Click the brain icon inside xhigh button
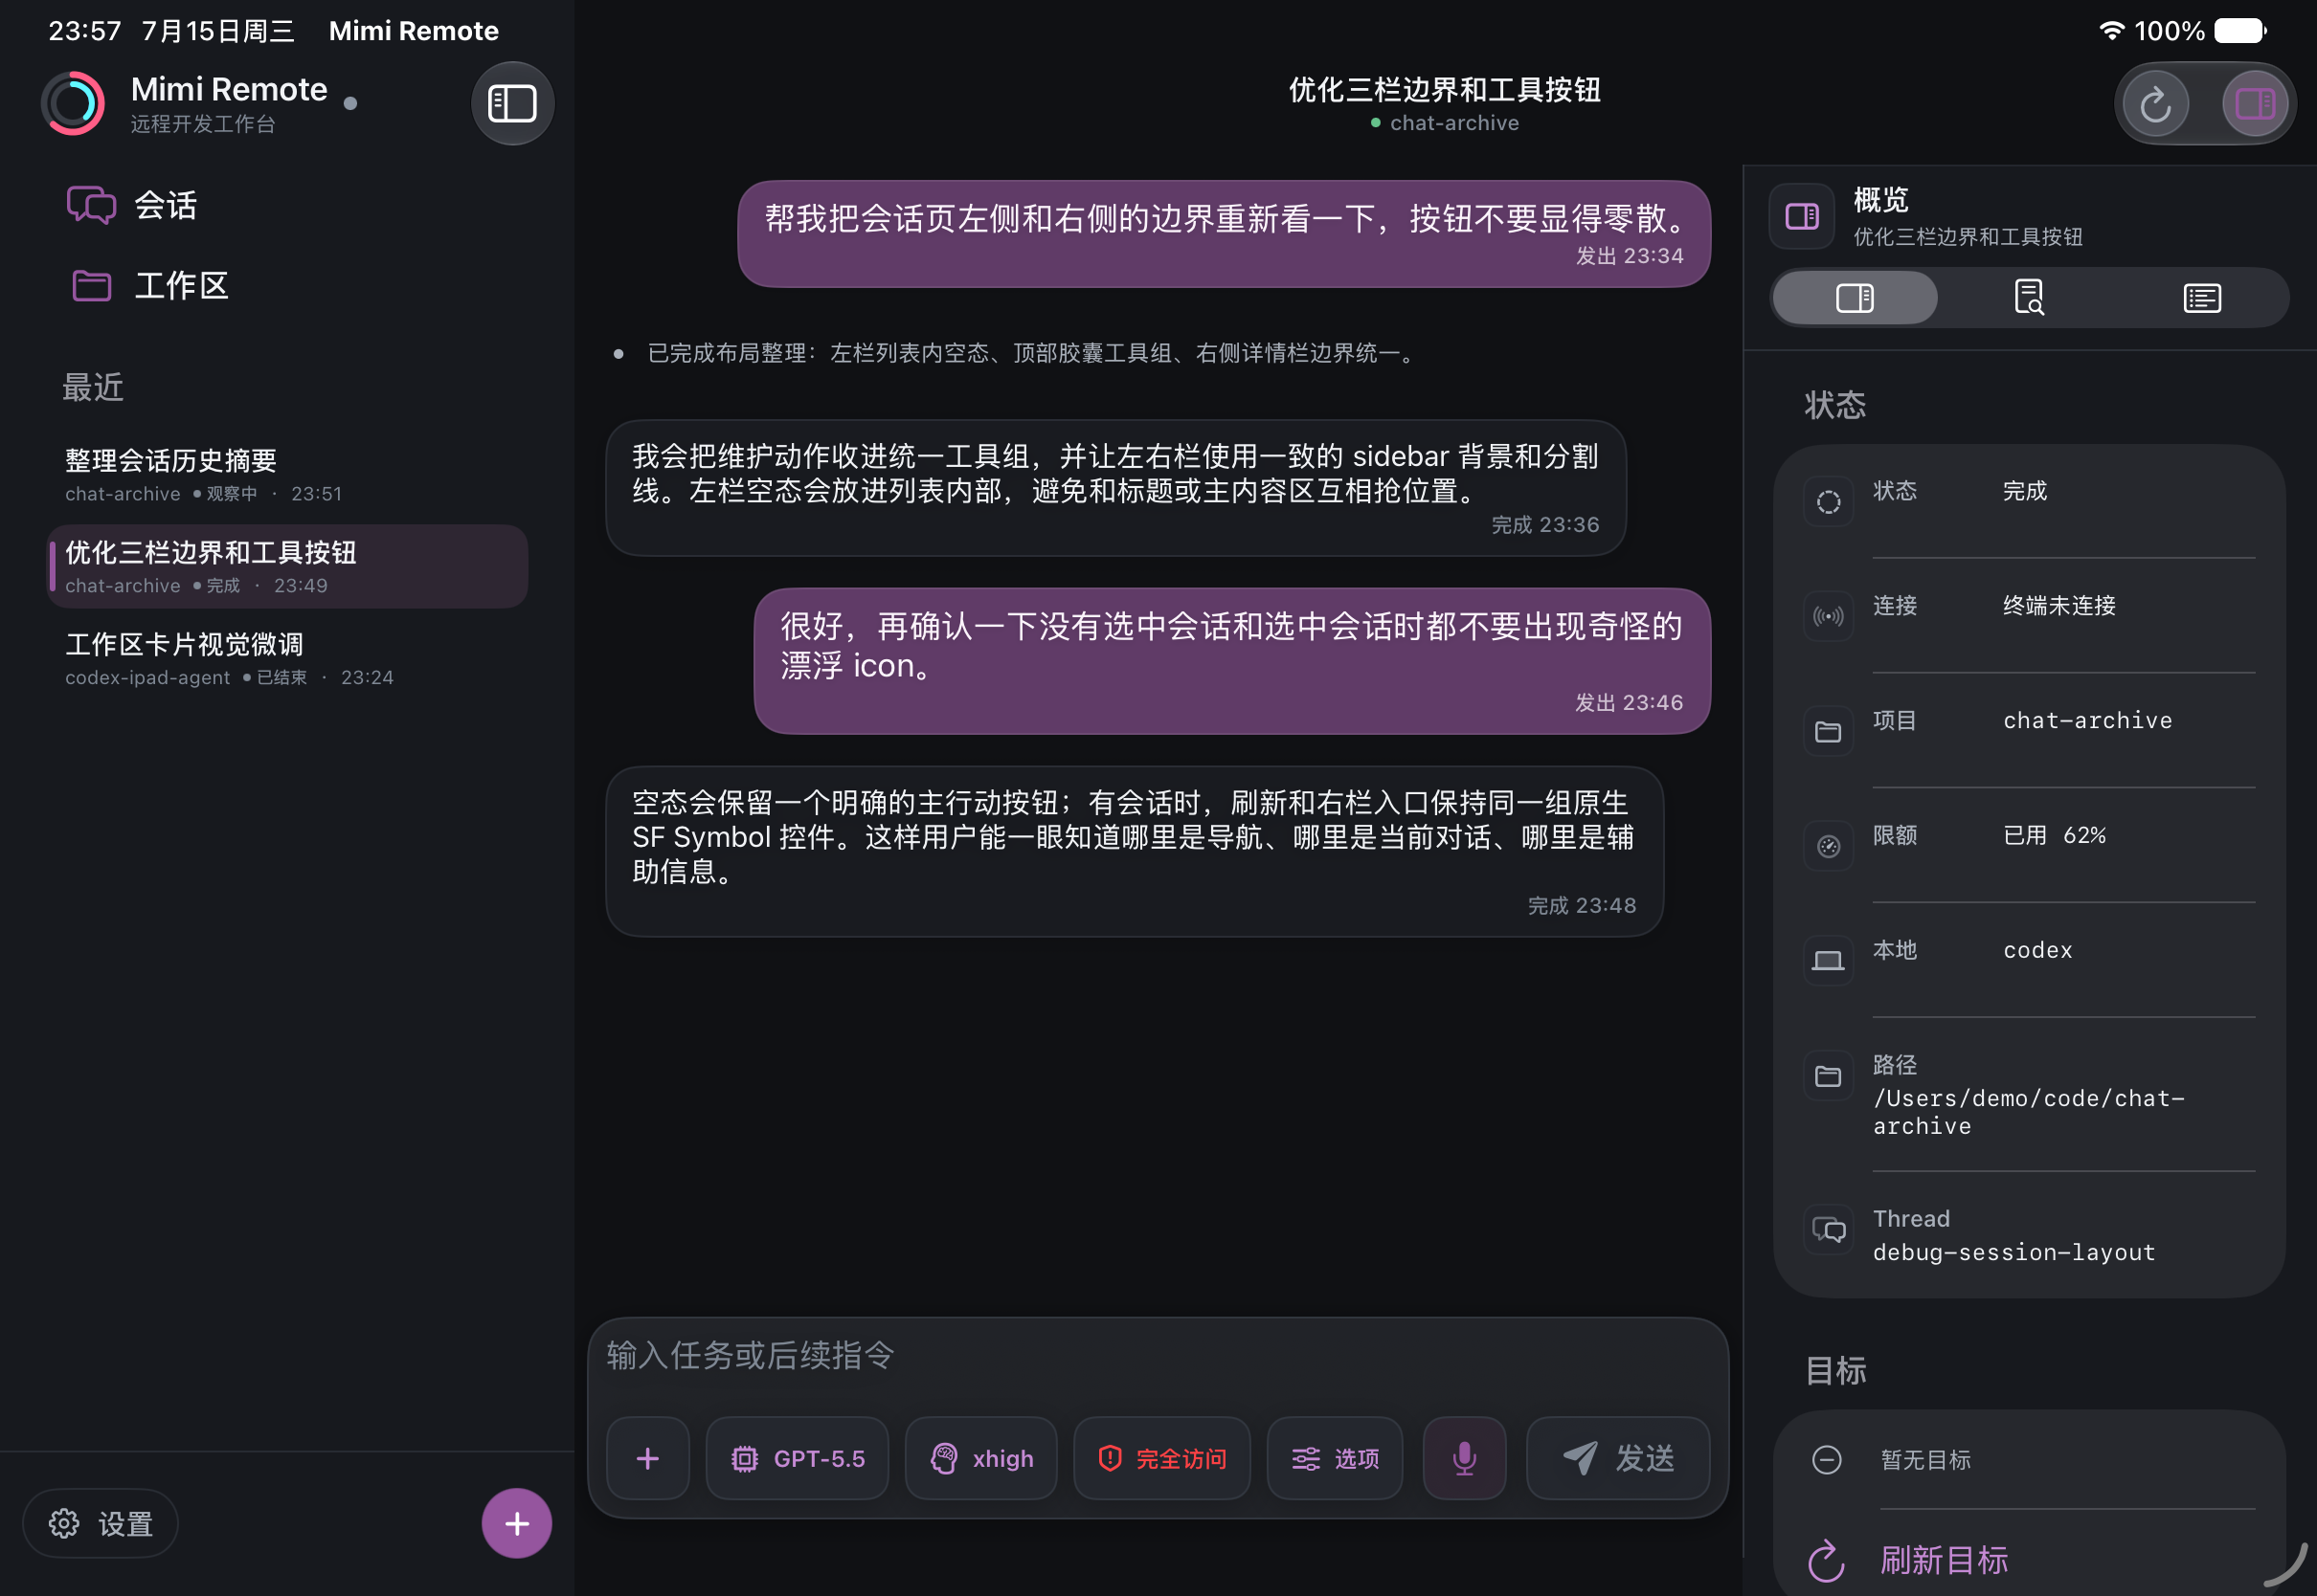 943,1459
